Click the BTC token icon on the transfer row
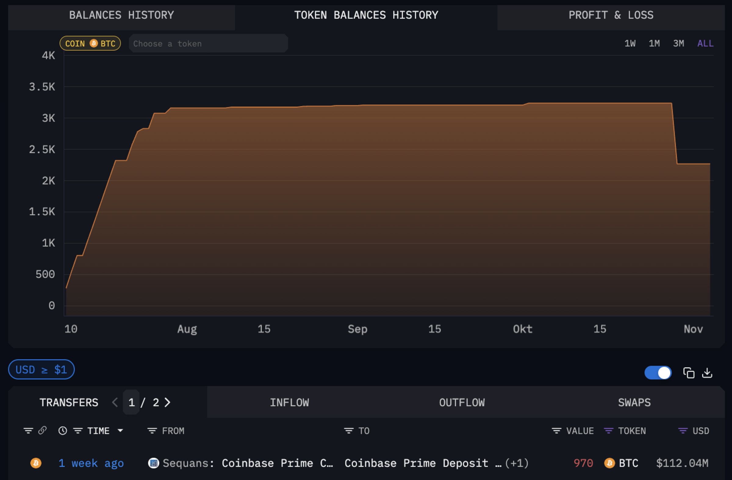This screenshot has height=480, width=732. pos(610,463)
